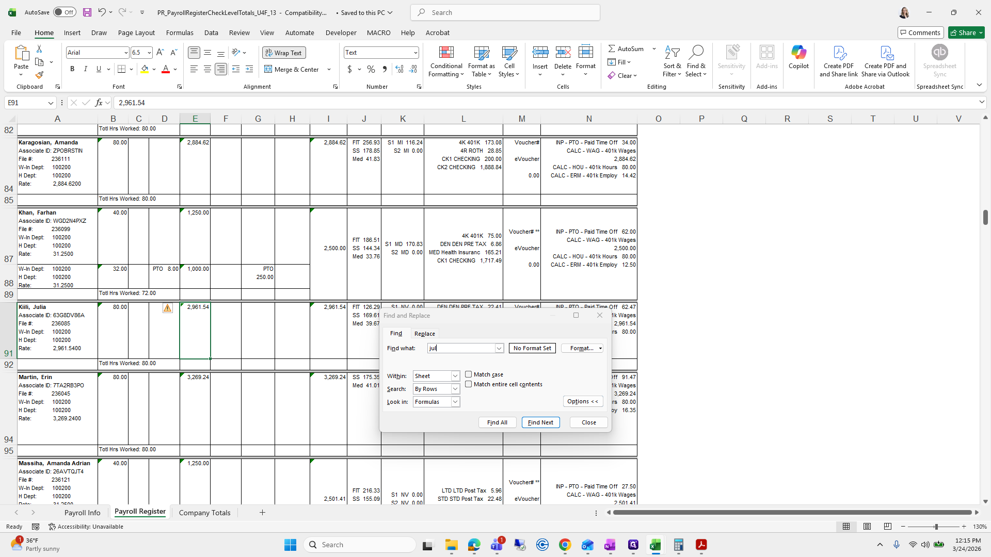Click the Find All button
This screenshot has width=991, height=557.
coord(497,422)
